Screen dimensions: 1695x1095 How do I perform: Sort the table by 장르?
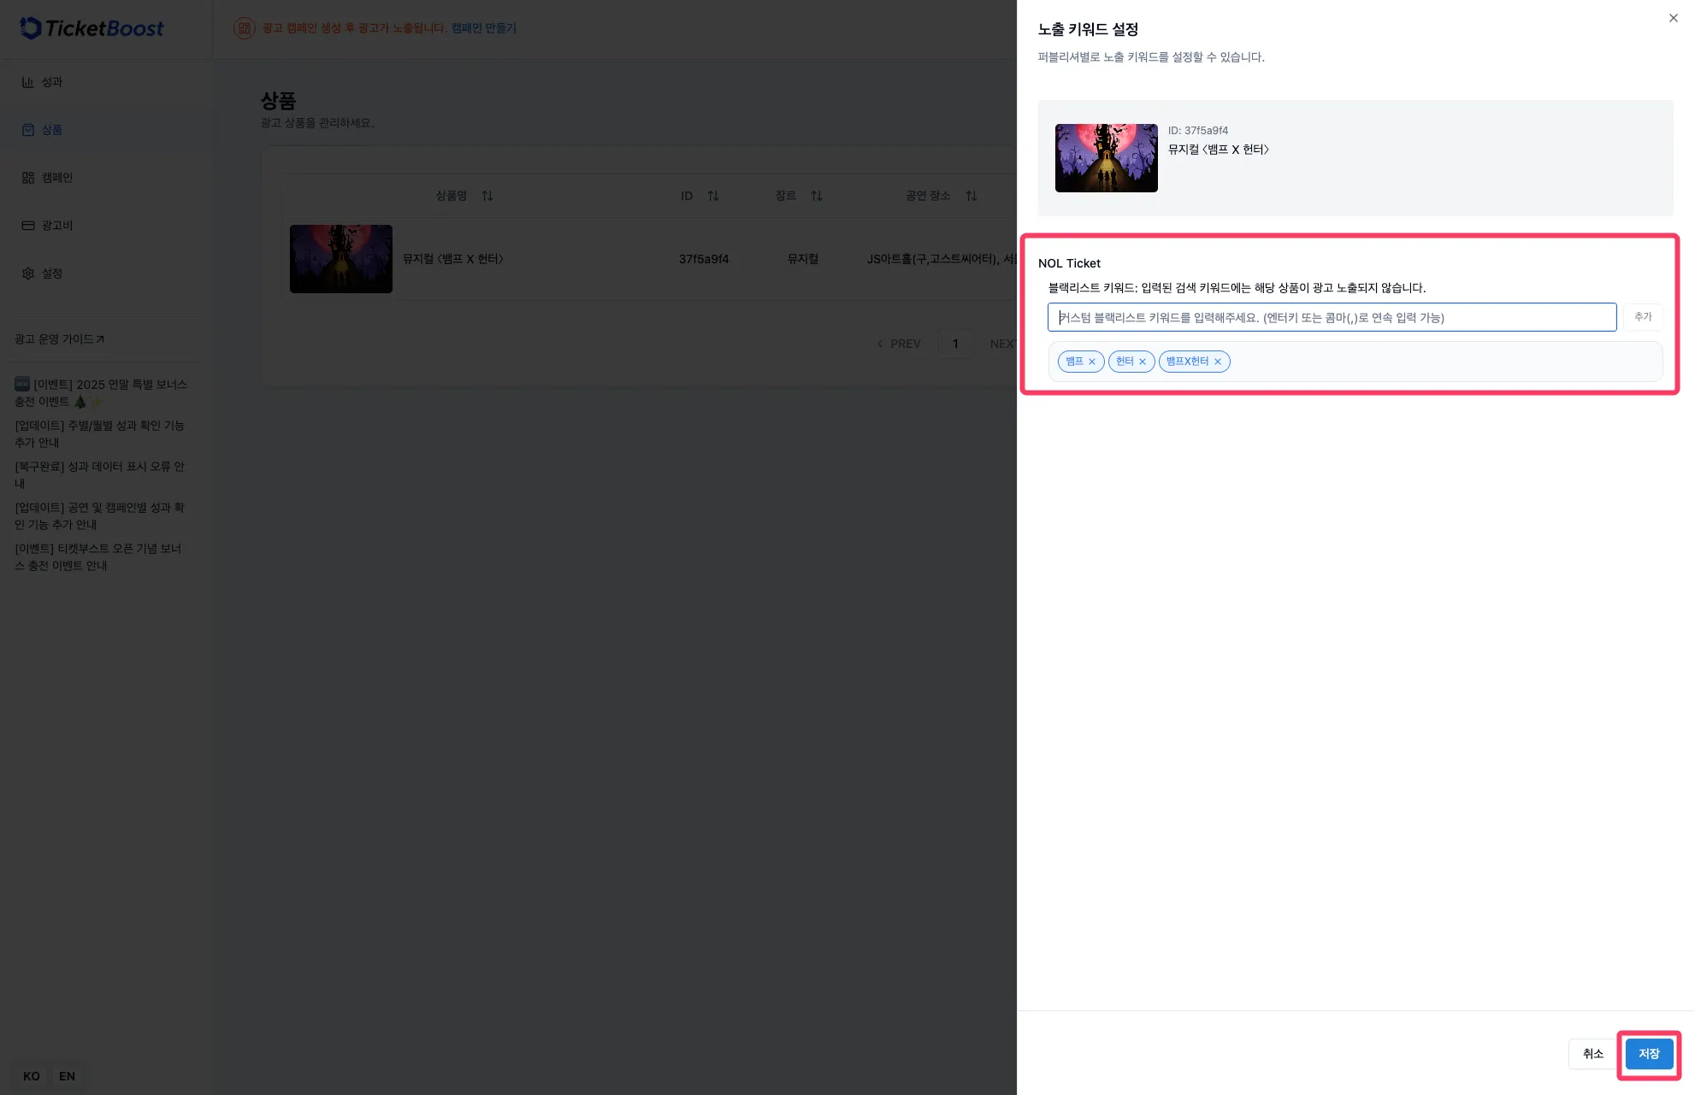[816, 196]
